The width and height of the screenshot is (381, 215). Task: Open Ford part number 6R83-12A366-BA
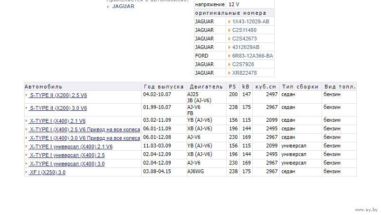tap(253, 56)
